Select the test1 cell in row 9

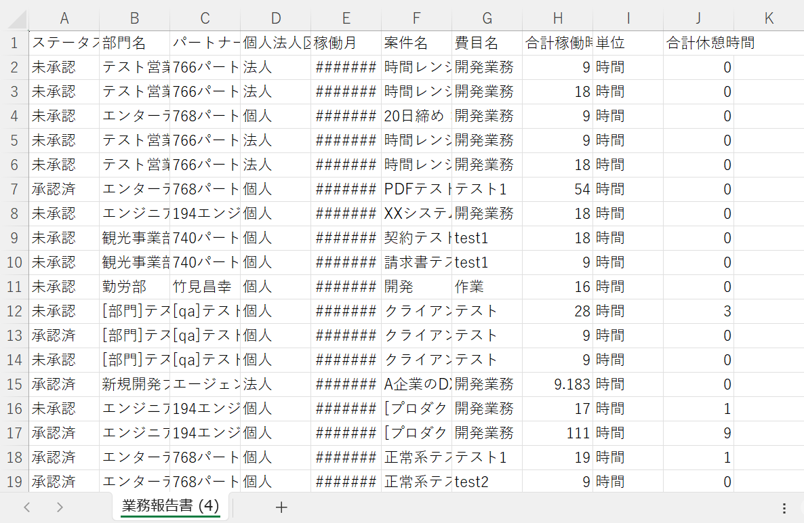point(487,238)
